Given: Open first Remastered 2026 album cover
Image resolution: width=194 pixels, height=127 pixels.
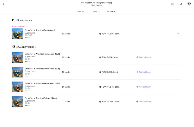Looking at the screenshot, I should 17,57.
